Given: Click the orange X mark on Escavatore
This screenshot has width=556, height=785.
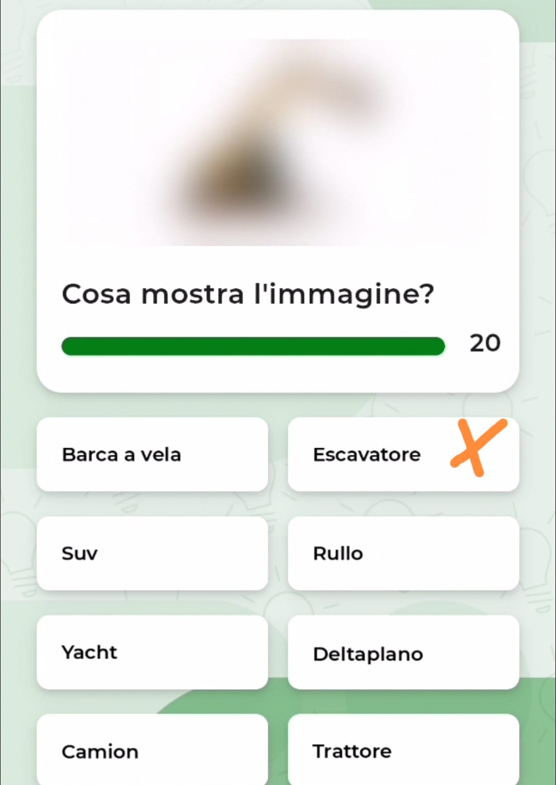Looking at the screenshot, I should tap(478, 447).
